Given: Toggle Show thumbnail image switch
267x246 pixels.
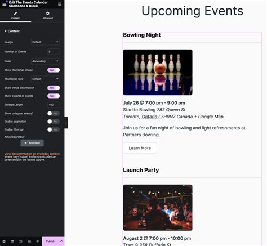Looking at the screenshot, I should [54, 70].
